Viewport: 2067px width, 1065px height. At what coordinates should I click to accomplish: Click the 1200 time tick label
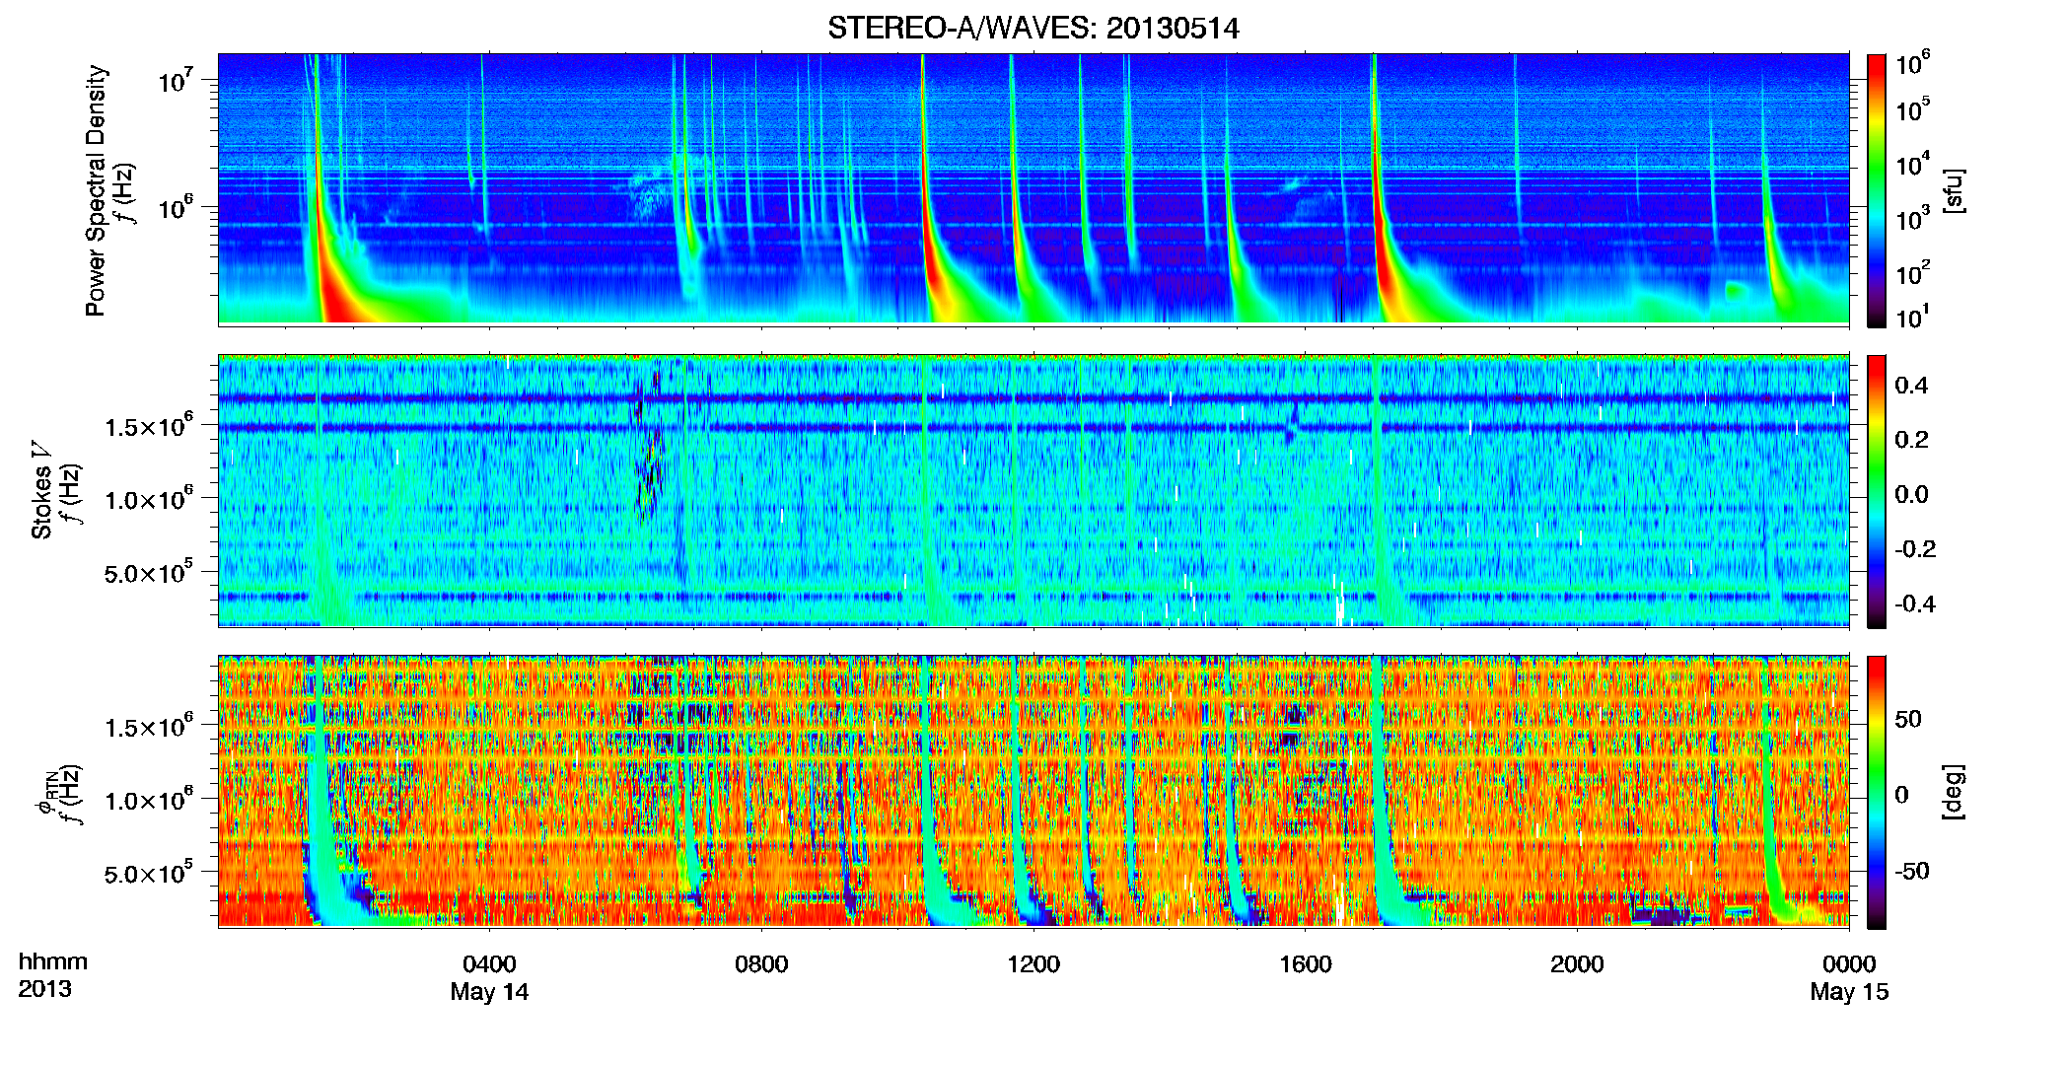1033,963
